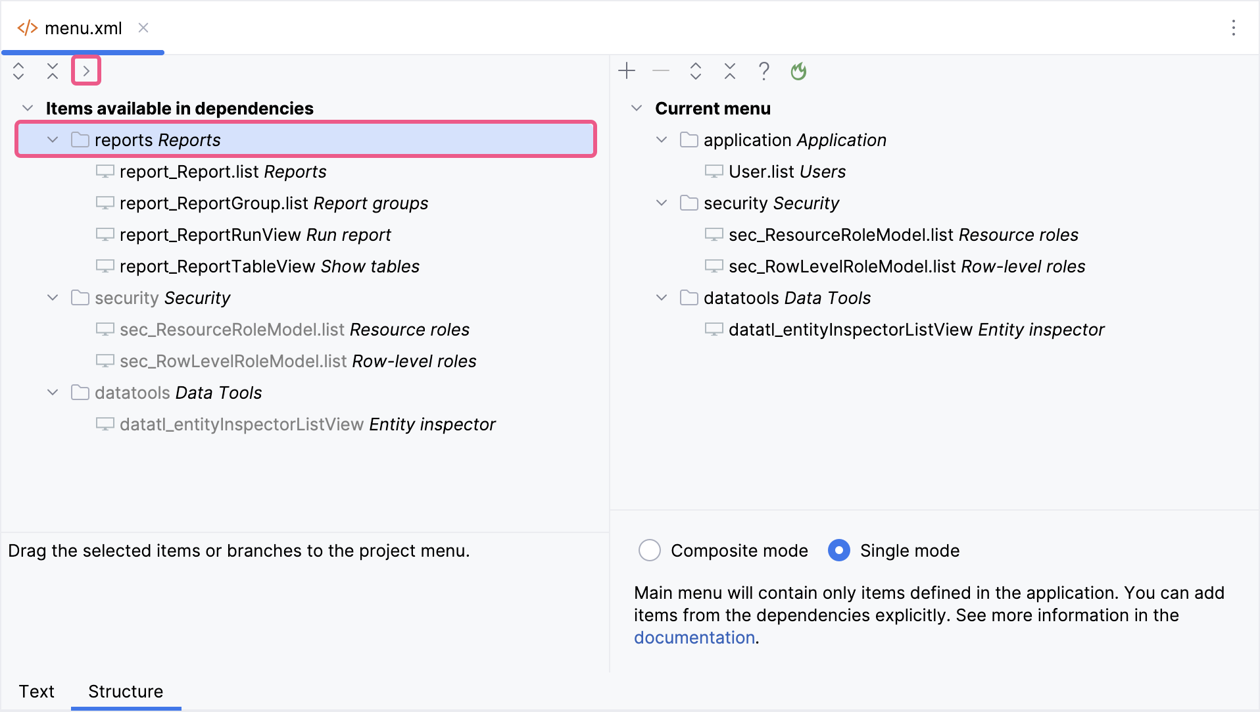Open the documentation link

(x=694, y=637)
